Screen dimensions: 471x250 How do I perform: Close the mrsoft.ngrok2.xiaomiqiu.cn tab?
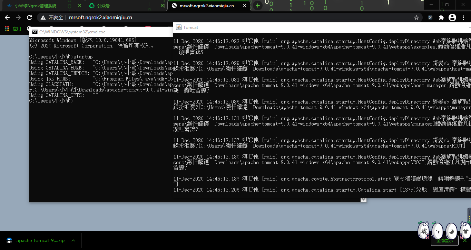point(245,6)
